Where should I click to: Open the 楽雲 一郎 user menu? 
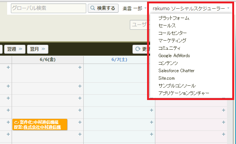(x=134, y=8)
